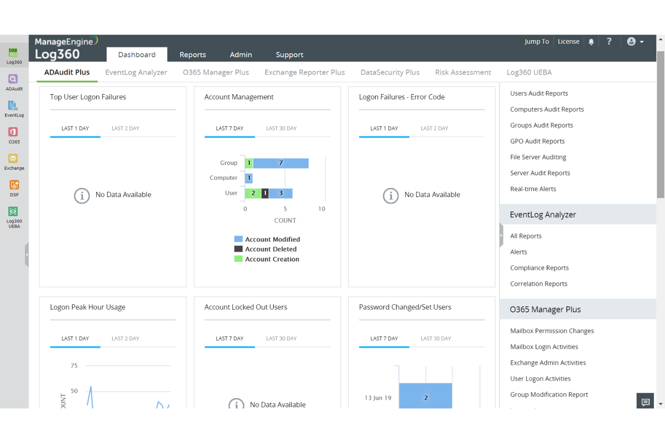Select the DataSecurity Plus sub-tab
This screenshot has width=665, height=443.
[x=390, y=72]
